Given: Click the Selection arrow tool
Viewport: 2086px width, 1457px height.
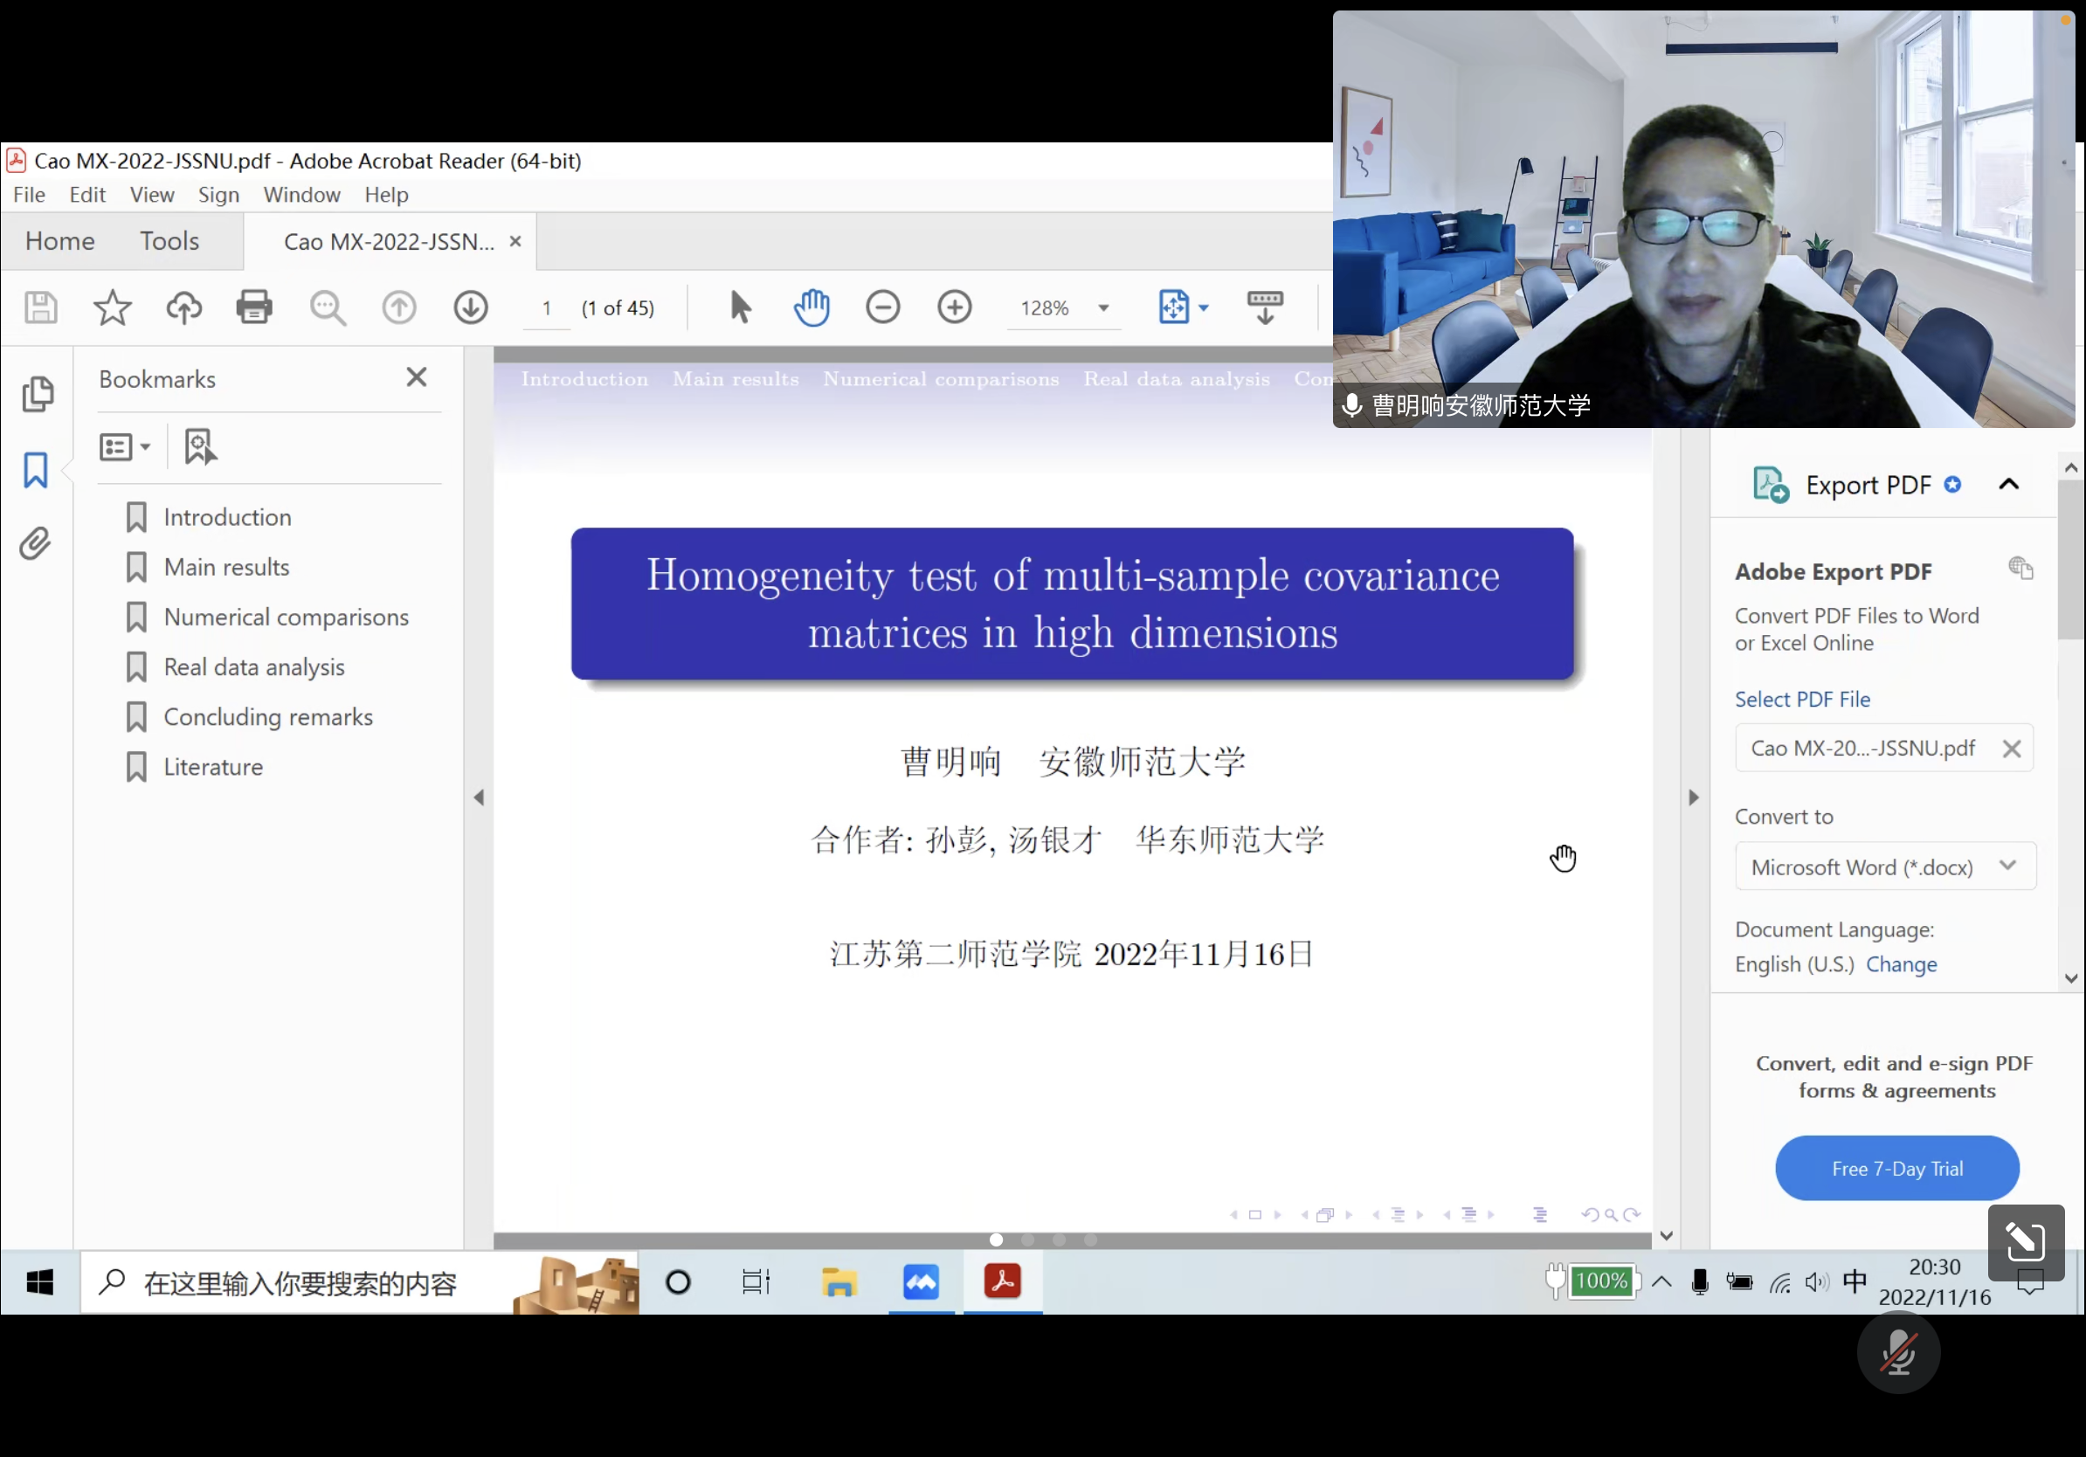Looking at the screenshot, I should [x=741, y=307].
